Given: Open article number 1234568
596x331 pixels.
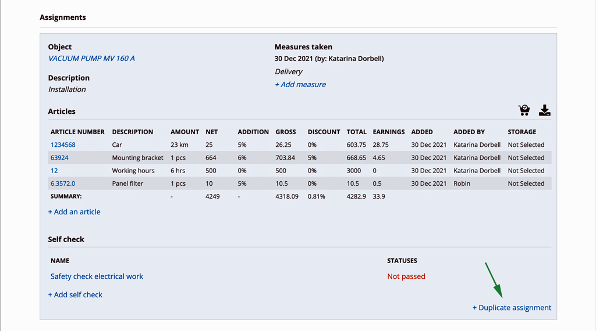Looking at the screenshot, I should (x=63, y=145).
